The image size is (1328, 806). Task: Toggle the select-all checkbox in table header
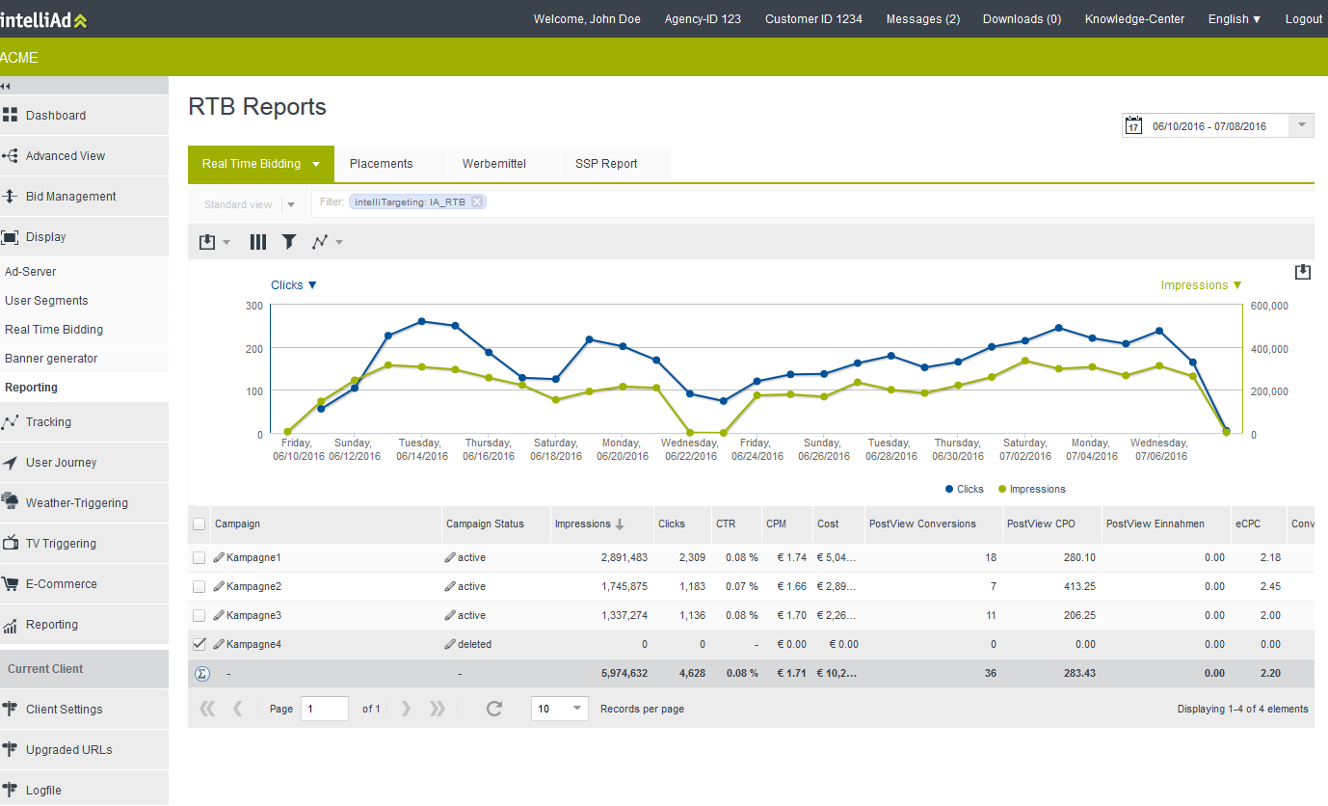(199, 524)
